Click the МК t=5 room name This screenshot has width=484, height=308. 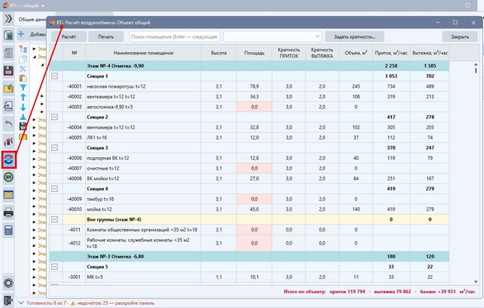[x=95, y=277]
